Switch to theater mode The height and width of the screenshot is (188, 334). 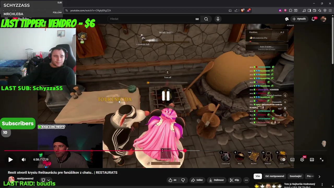click(312, 160)
